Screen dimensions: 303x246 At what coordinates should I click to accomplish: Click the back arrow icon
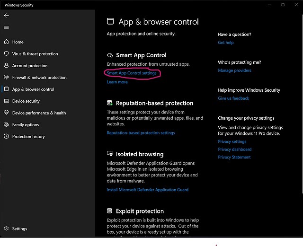click(x=6, y=16)
